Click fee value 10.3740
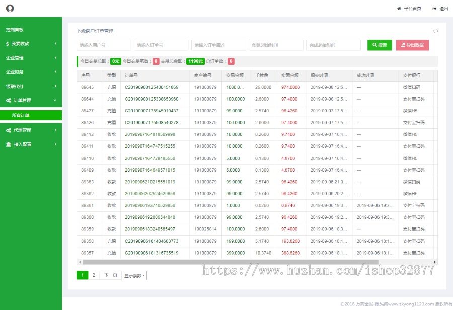Image resolution: width=453 pixels, height=310 pixels. pyautogui.click(x=263, y=253)
